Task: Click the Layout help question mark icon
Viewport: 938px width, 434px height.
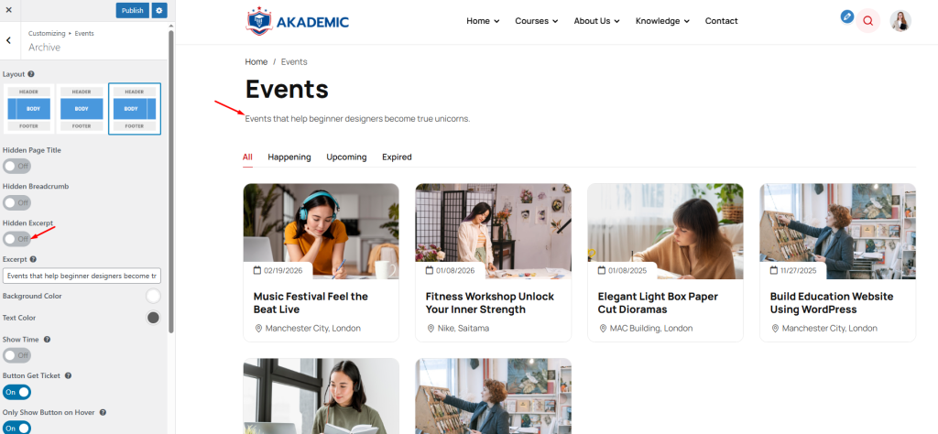Action: (31, 74)
